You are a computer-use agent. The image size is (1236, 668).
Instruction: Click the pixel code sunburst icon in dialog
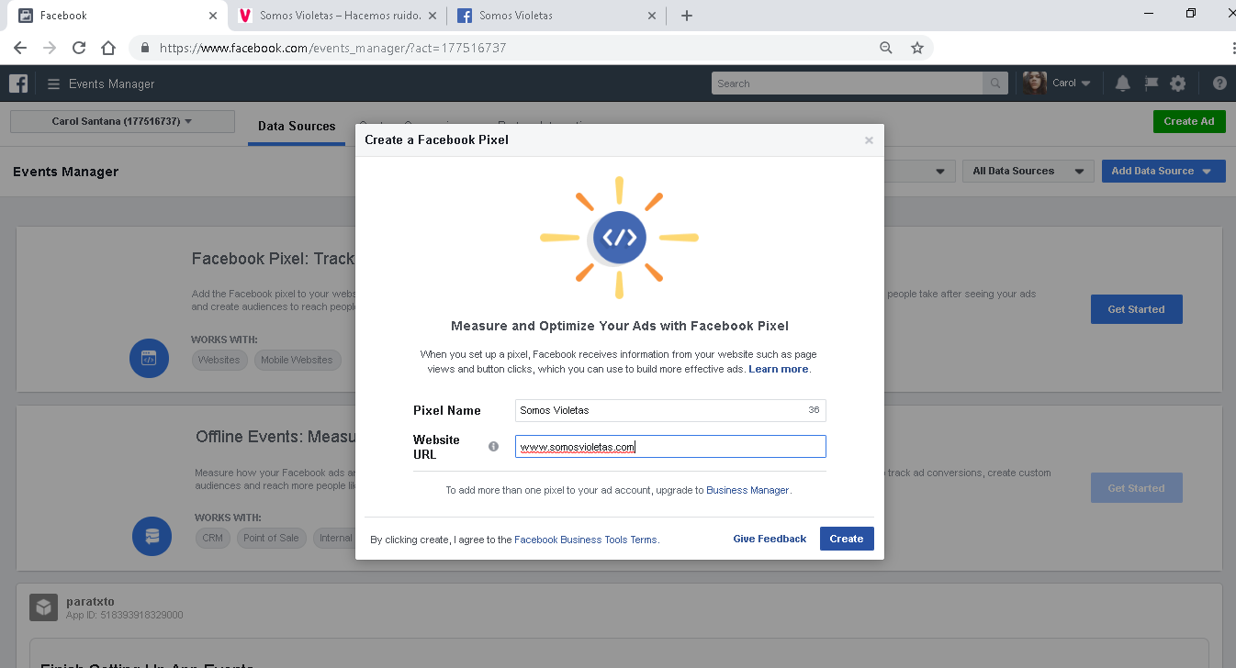620,238
